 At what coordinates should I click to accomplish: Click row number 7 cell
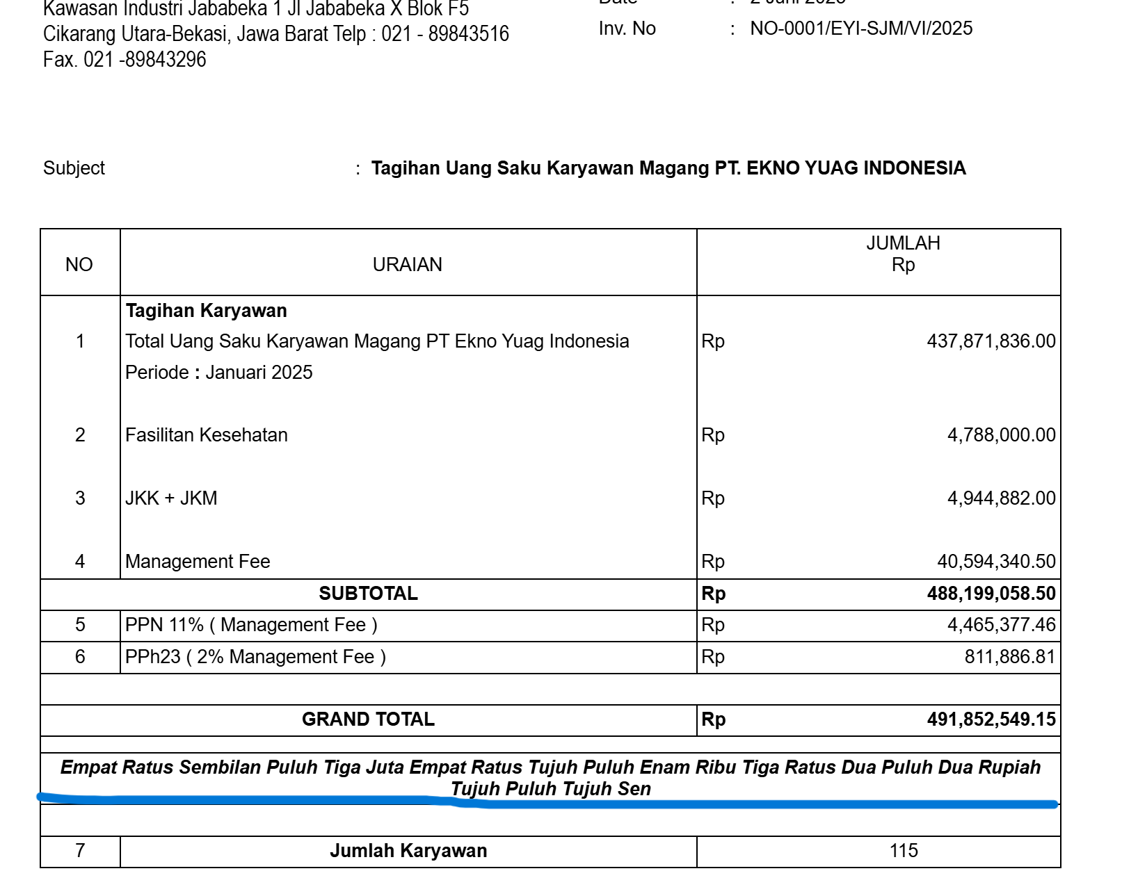point(80,851)
